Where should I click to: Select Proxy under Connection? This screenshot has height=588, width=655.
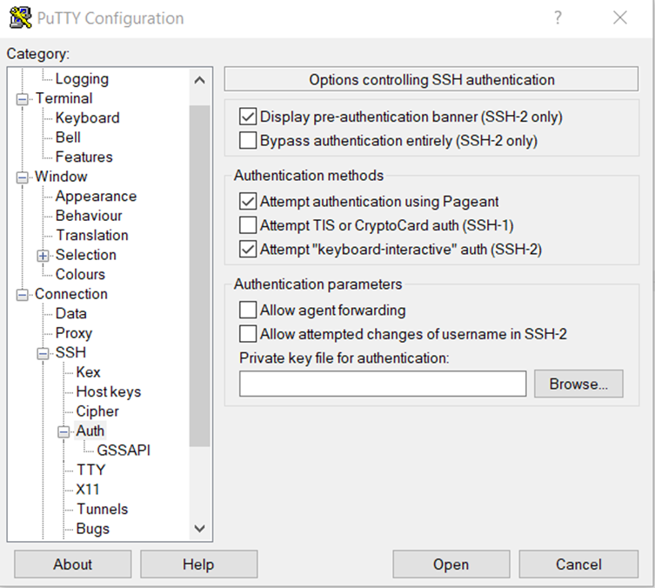point(74,333)
